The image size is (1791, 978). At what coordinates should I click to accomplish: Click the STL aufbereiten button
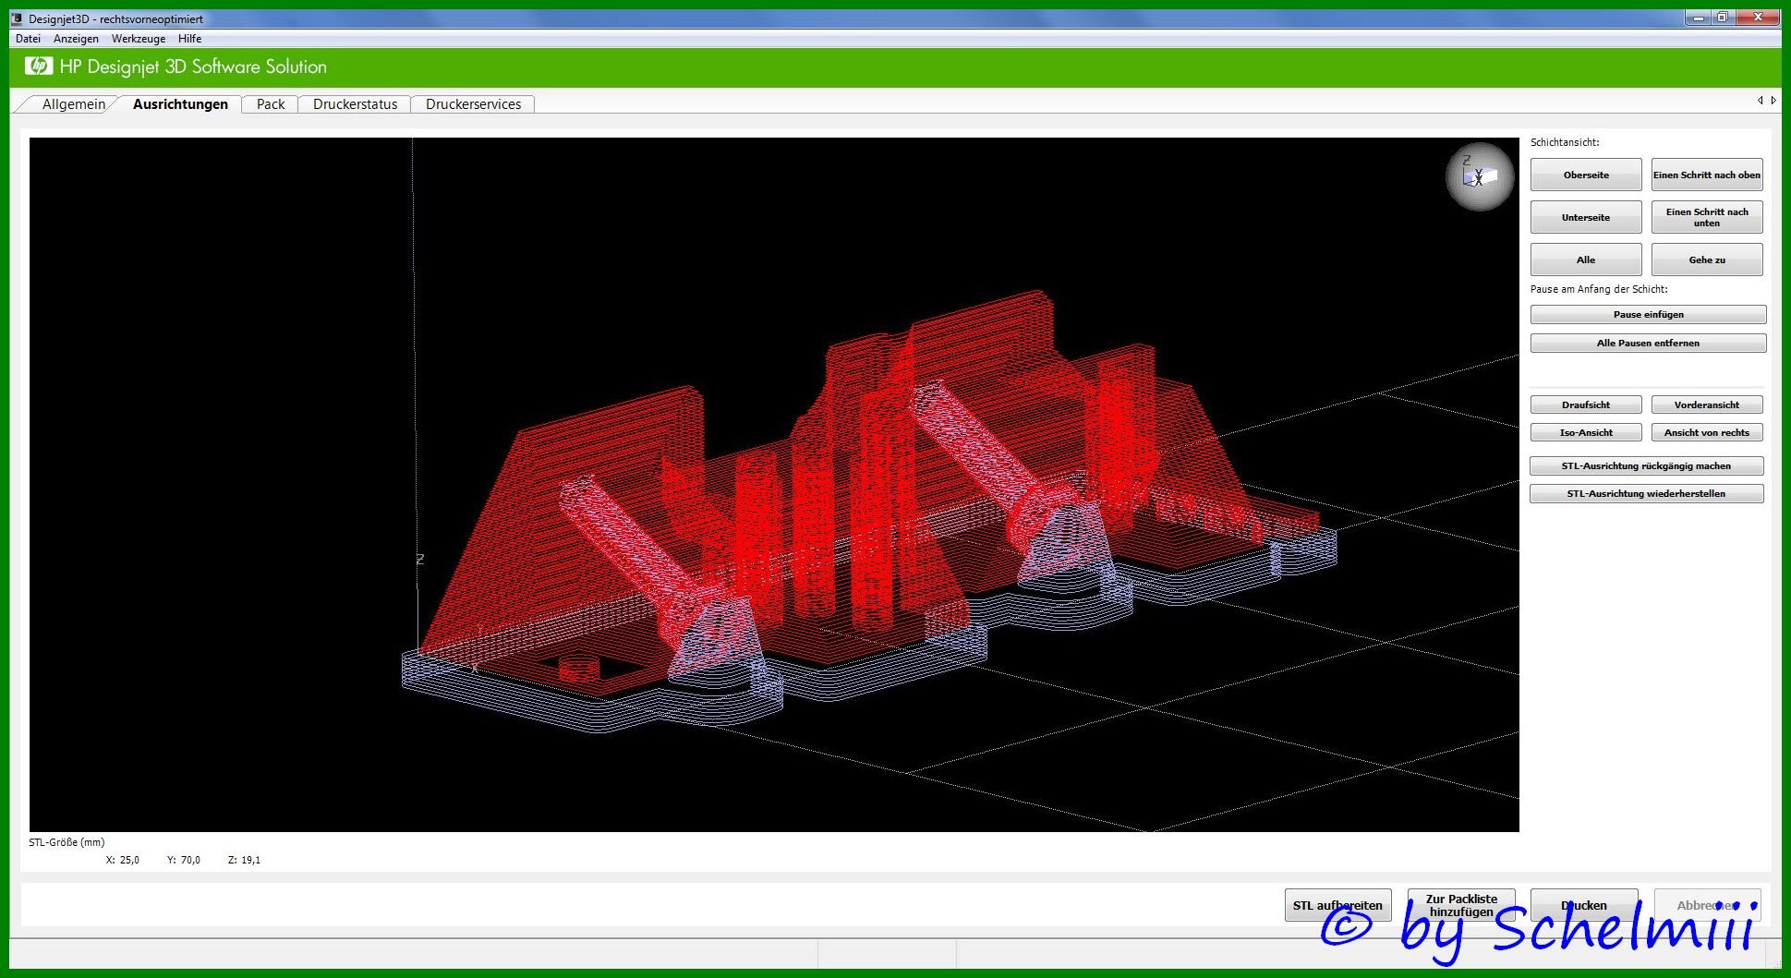click(x=1337, y=905)
